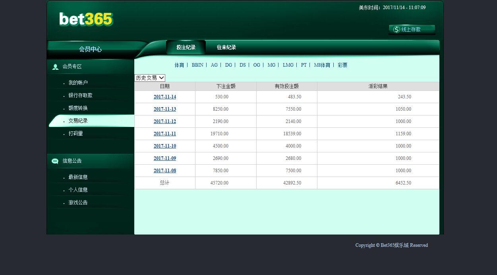Click the 下注金额 column header
This screenshot has width=497, height=275.
226,86
